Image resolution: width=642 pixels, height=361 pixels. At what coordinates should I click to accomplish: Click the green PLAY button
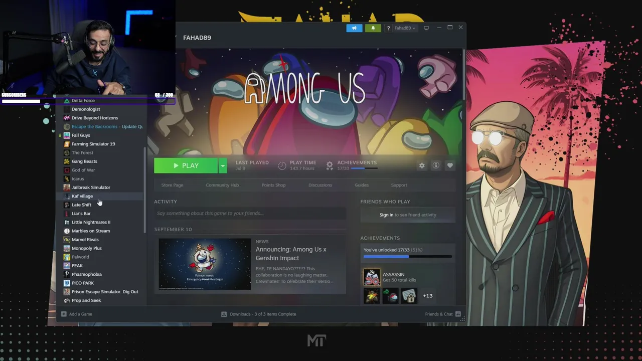(x=186, y=165)
